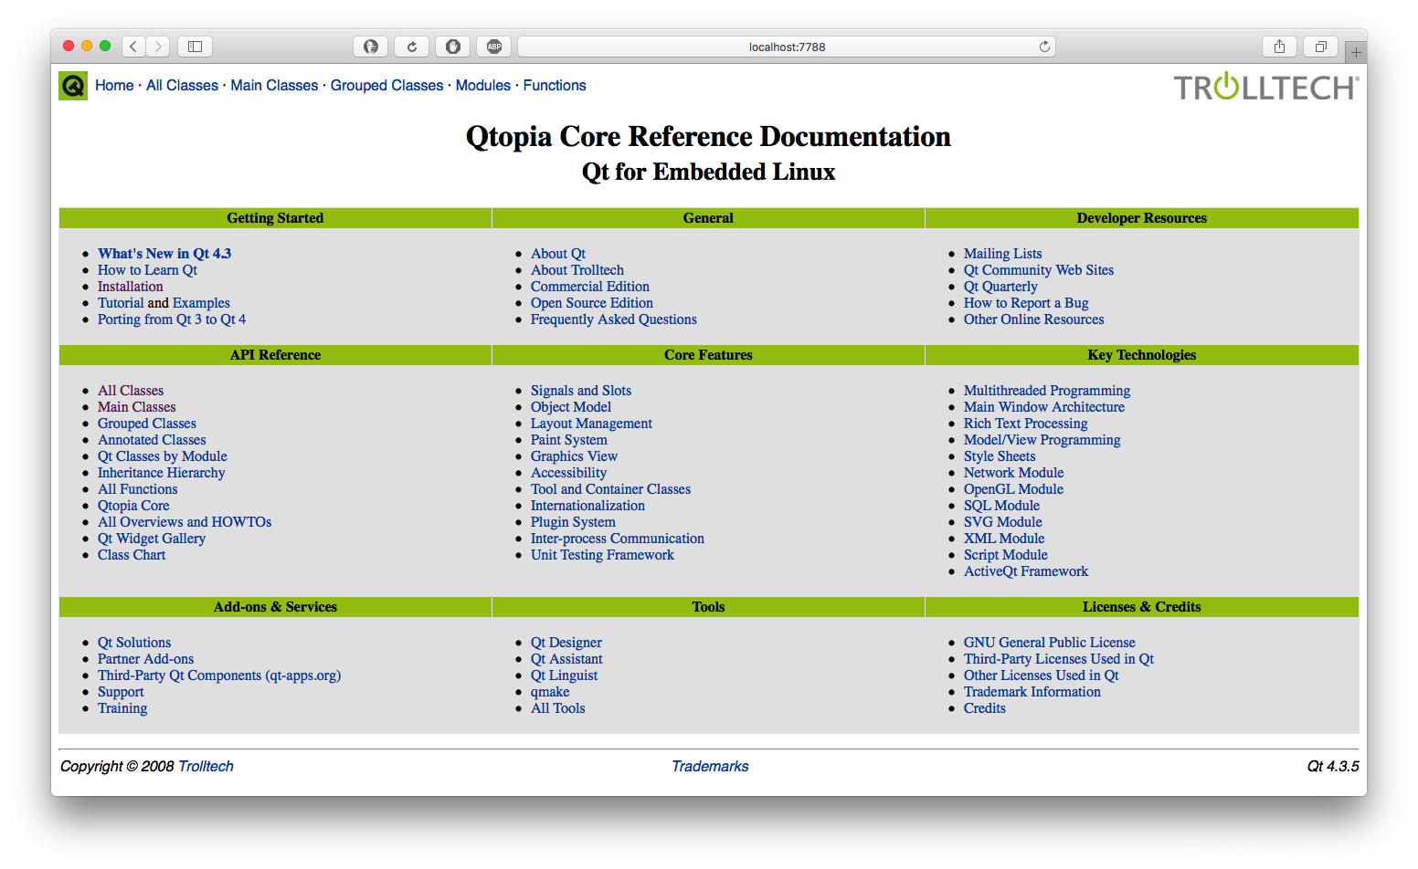
Task: Open the Credits link
Action: (984, 708)
